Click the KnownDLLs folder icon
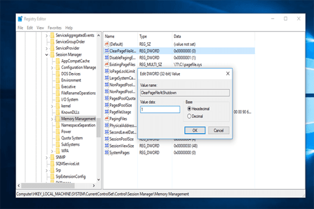The height and width of the screenshot is (209, 314). [58, 112]
